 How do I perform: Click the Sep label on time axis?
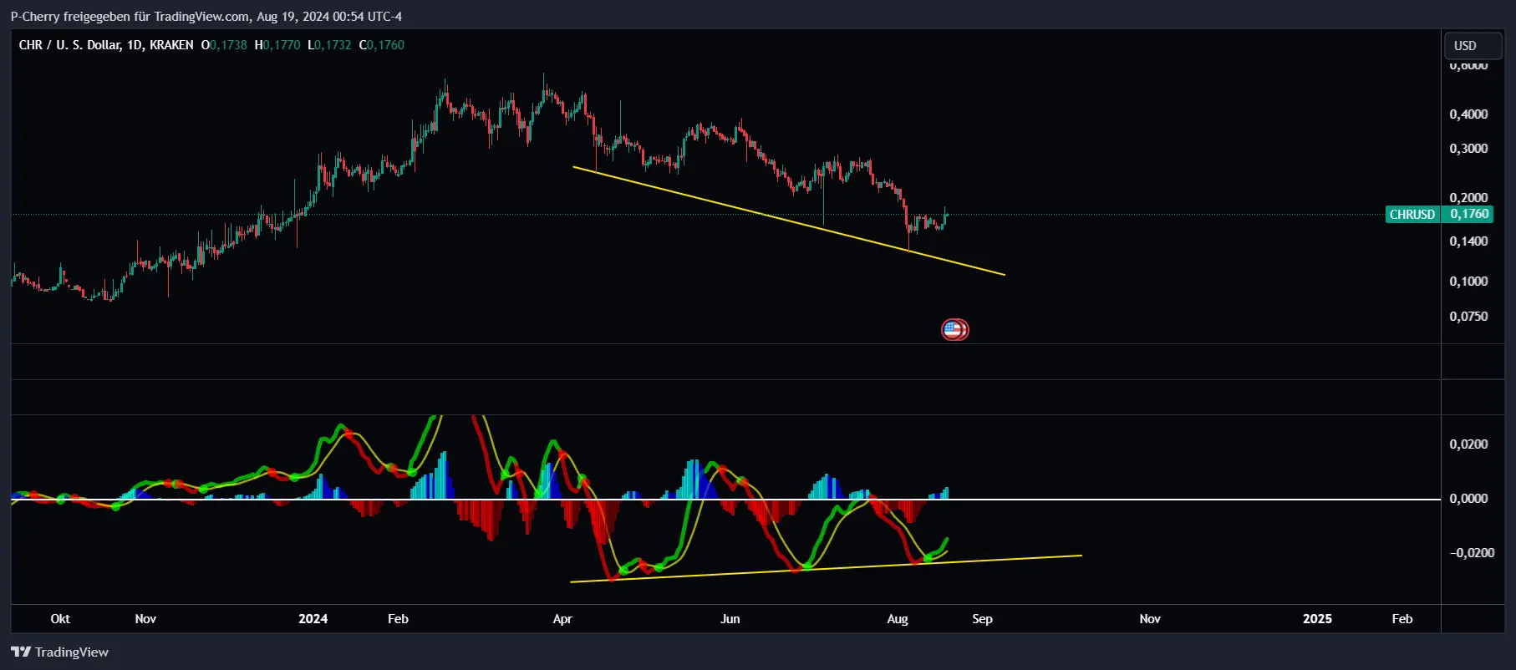[982, 619]
